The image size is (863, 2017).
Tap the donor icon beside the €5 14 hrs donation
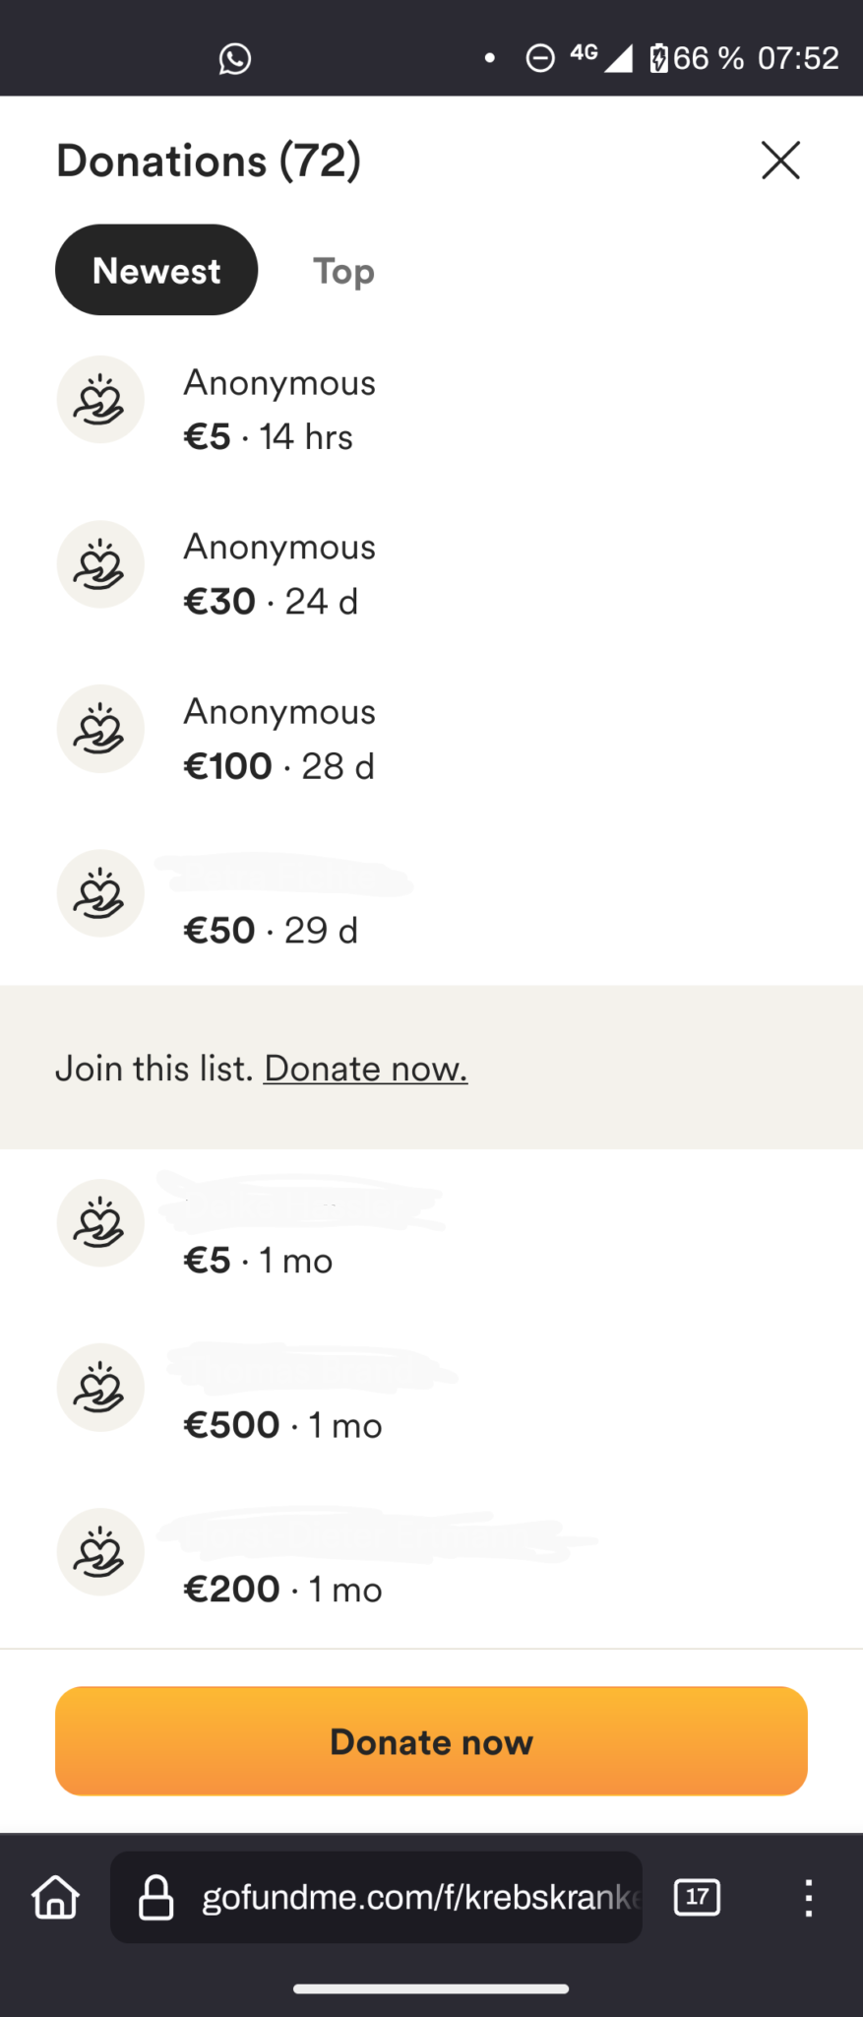tap(100, 400)
